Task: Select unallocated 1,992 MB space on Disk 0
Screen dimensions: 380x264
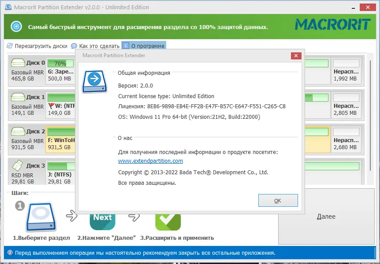Action: point(346,70)
